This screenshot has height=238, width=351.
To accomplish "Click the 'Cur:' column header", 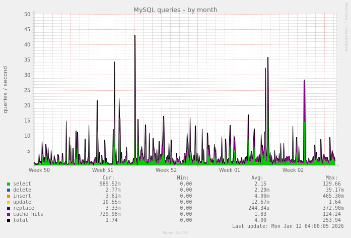I will [108, 177].
